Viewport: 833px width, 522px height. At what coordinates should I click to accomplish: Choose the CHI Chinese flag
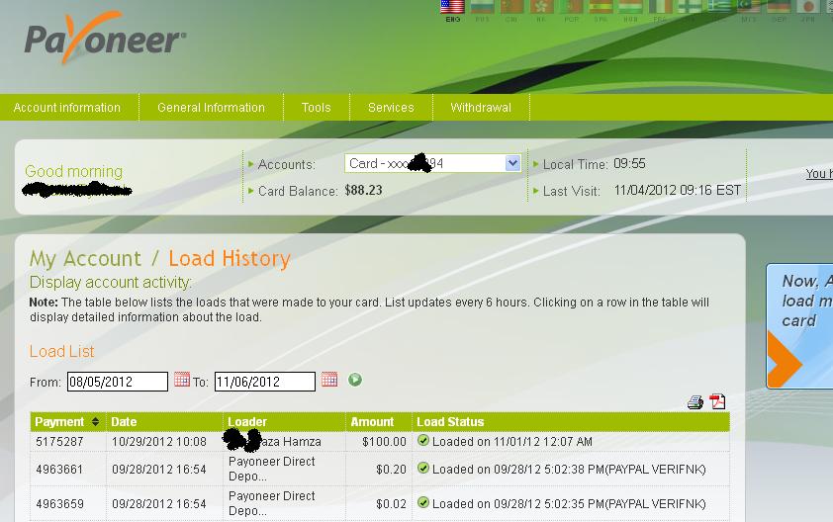click(511, 7)
